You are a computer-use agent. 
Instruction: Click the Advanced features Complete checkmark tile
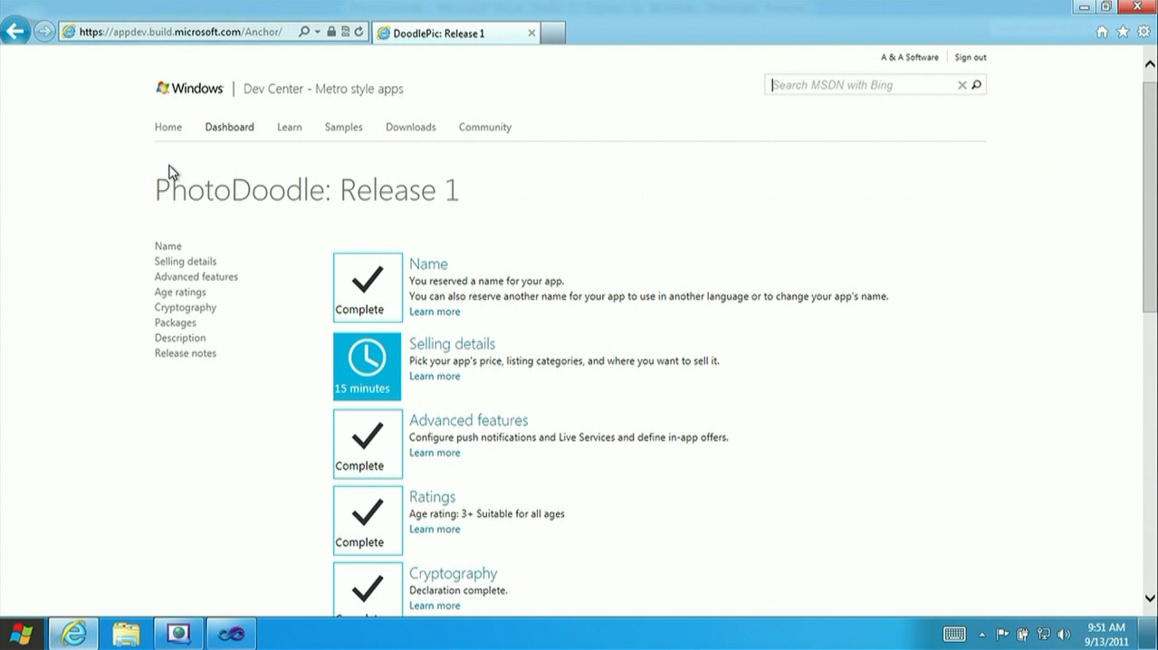point(368,444)
